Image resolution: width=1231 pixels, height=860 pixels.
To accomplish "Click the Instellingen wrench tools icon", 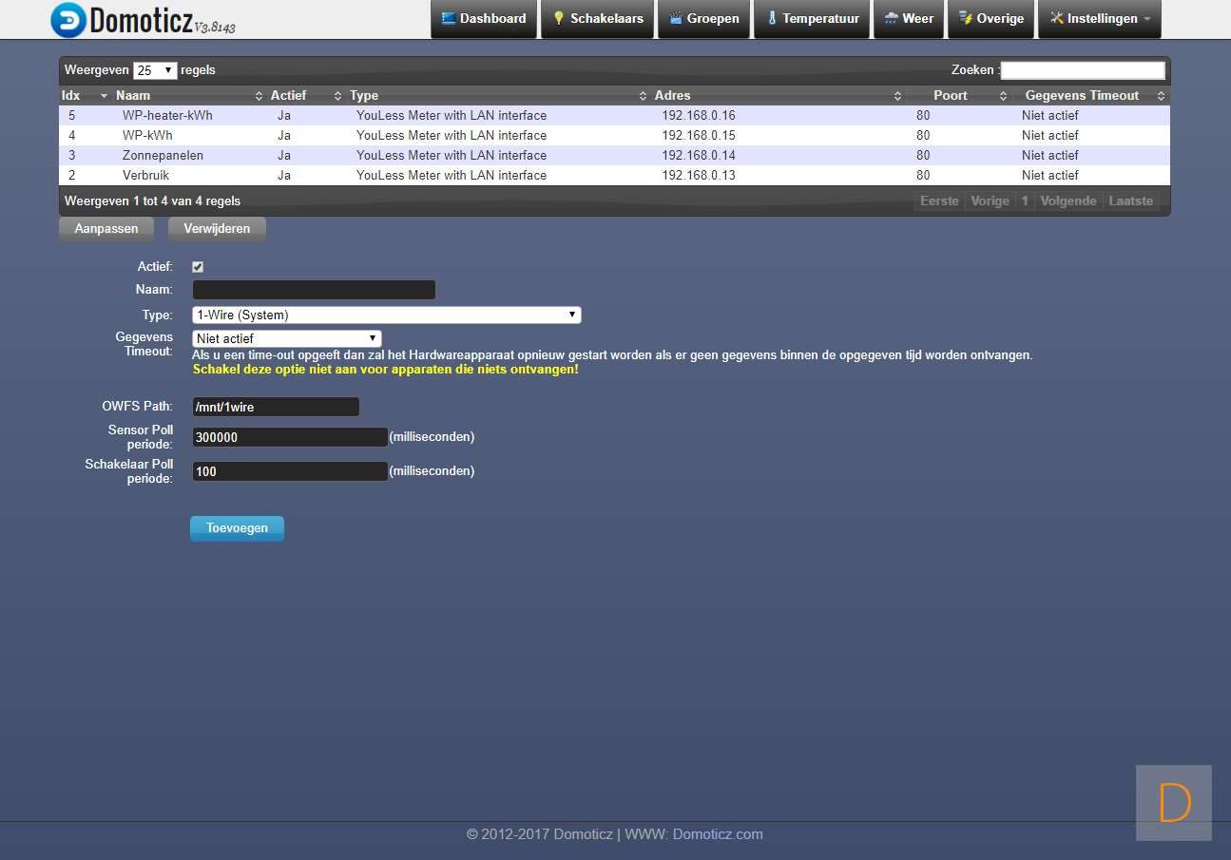I will point(1056,18).
